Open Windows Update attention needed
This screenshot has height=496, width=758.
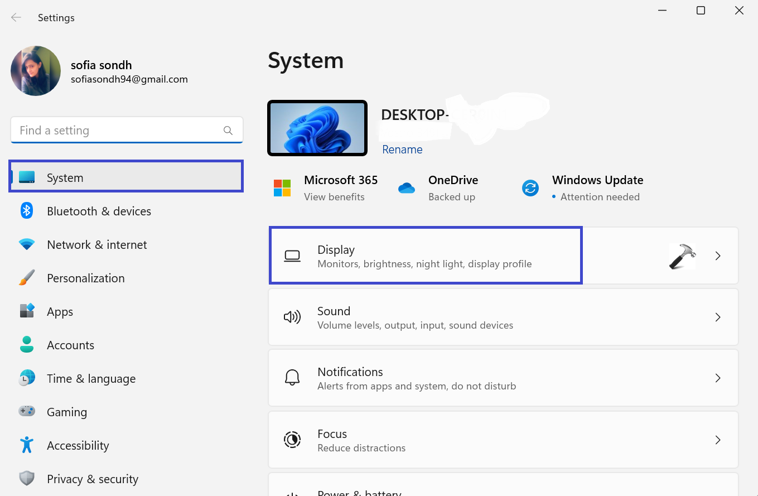[597, 188]
